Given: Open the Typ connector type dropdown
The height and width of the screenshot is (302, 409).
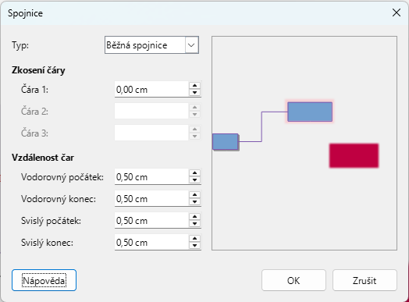Looking at the screenshot, I should click(151, 45).
